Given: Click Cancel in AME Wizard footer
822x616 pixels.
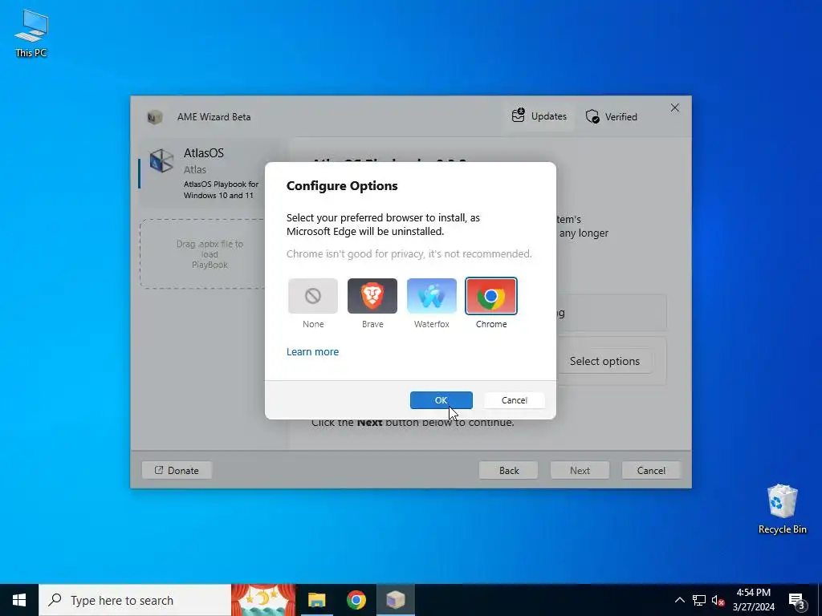Looking at the screenshot, I should [651, 470].
